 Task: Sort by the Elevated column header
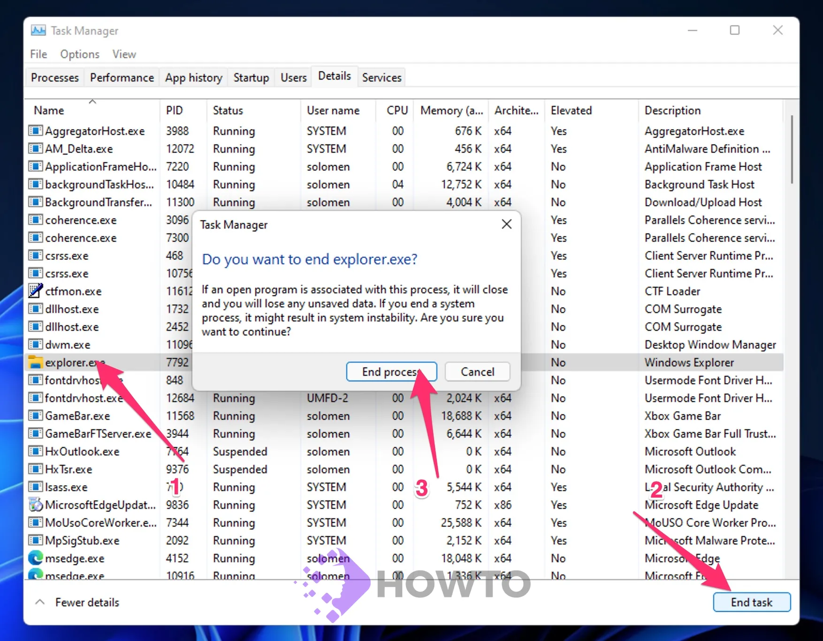point(591,110)
